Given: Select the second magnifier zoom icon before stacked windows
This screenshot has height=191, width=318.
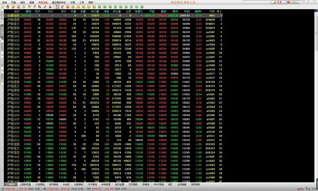Looking at the screenshot, I should coord(34,7).
